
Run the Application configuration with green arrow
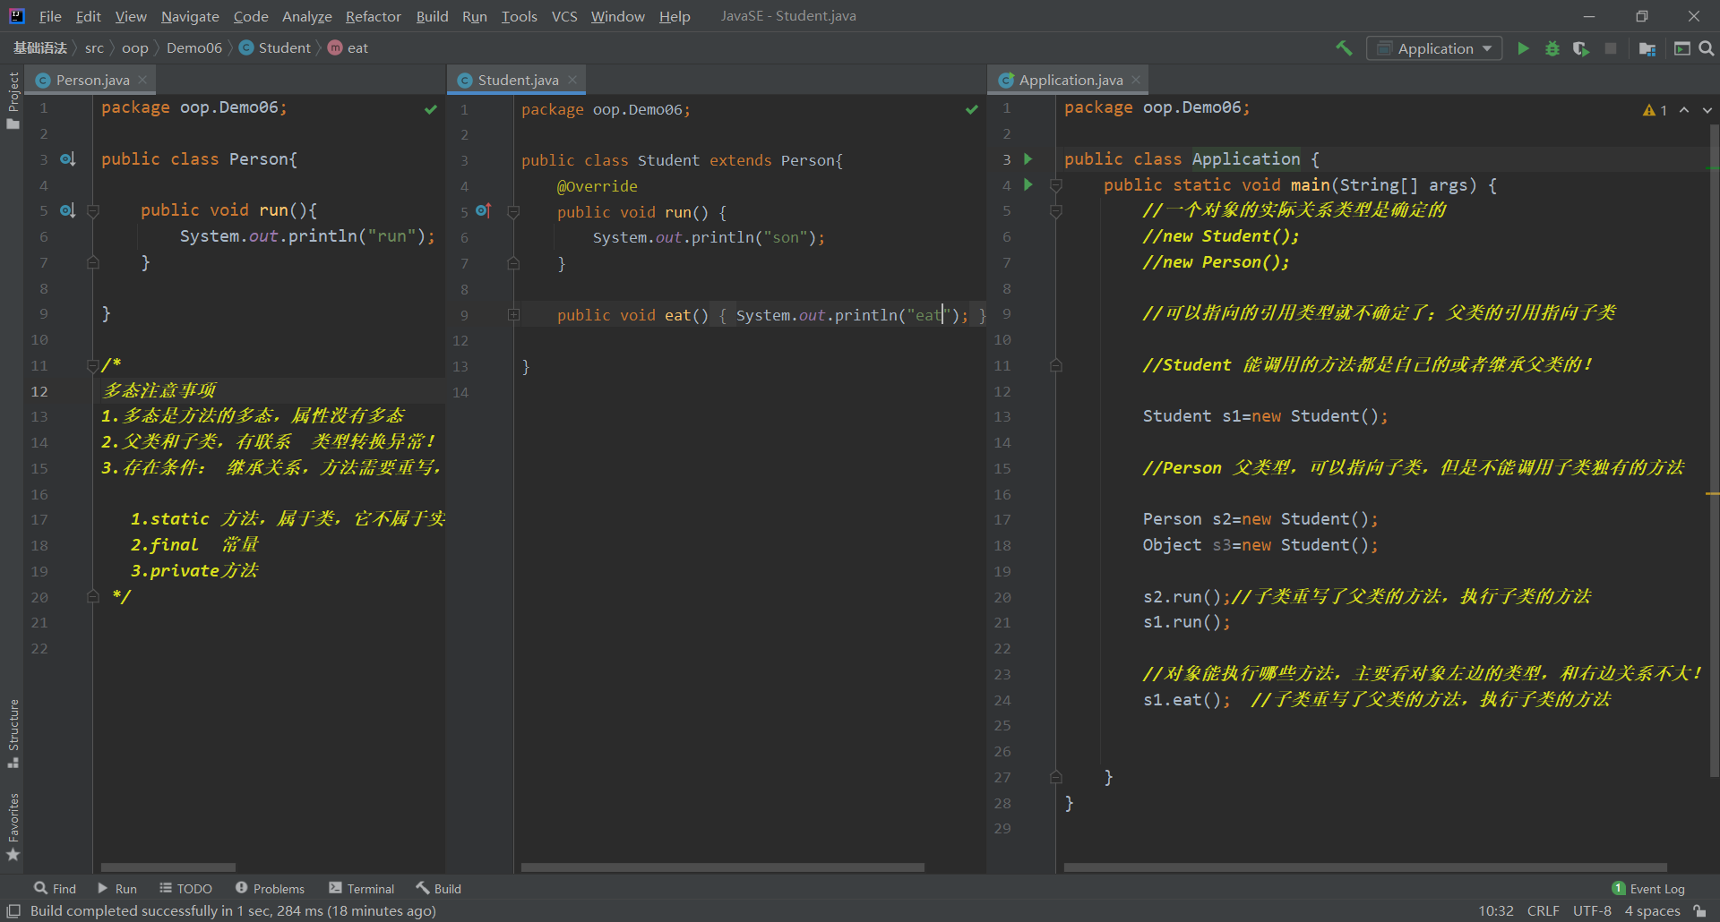1523,48
